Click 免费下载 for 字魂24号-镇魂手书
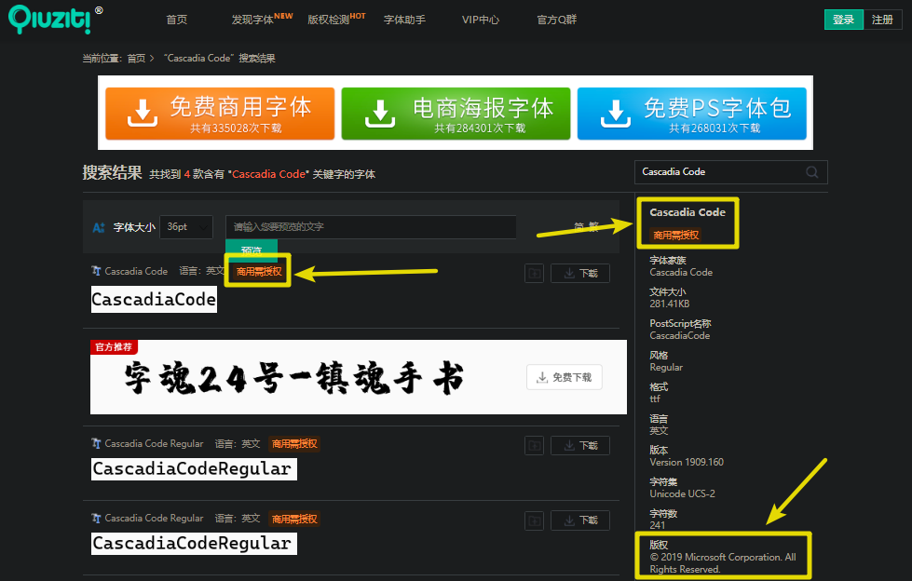The width and height of the screenshot is (912, 581). [564, 378]
